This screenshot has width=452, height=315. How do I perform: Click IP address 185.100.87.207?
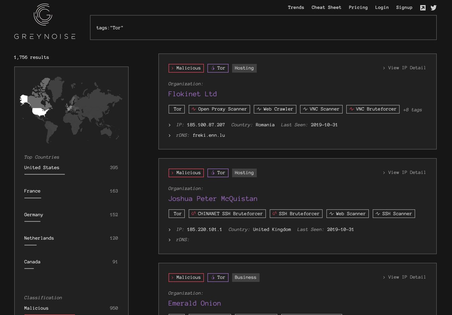[x=206, y=125]
